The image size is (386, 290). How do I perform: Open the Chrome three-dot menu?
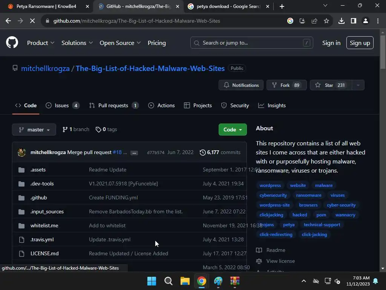pyautogui.click(x=378, y=21)
